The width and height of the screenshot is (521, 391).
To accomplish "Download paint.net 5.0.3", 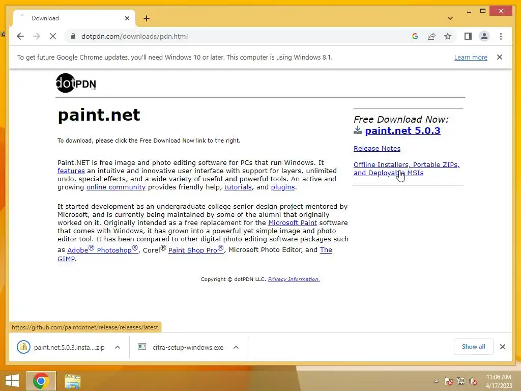I will 402,131.
